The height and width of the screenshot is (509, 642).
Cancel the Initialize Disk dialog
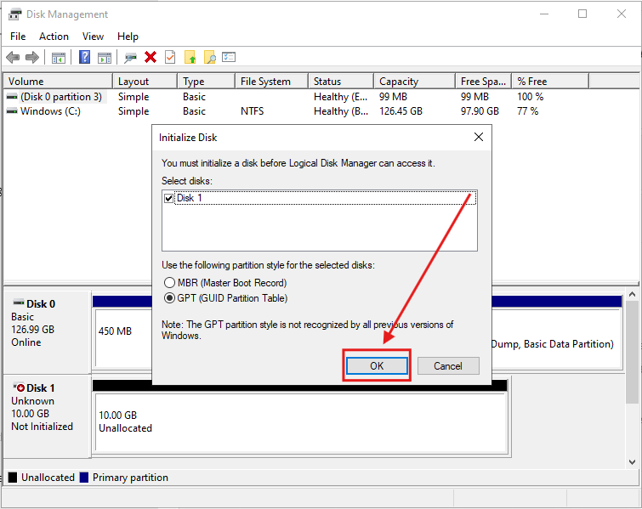tap(447, 365)
